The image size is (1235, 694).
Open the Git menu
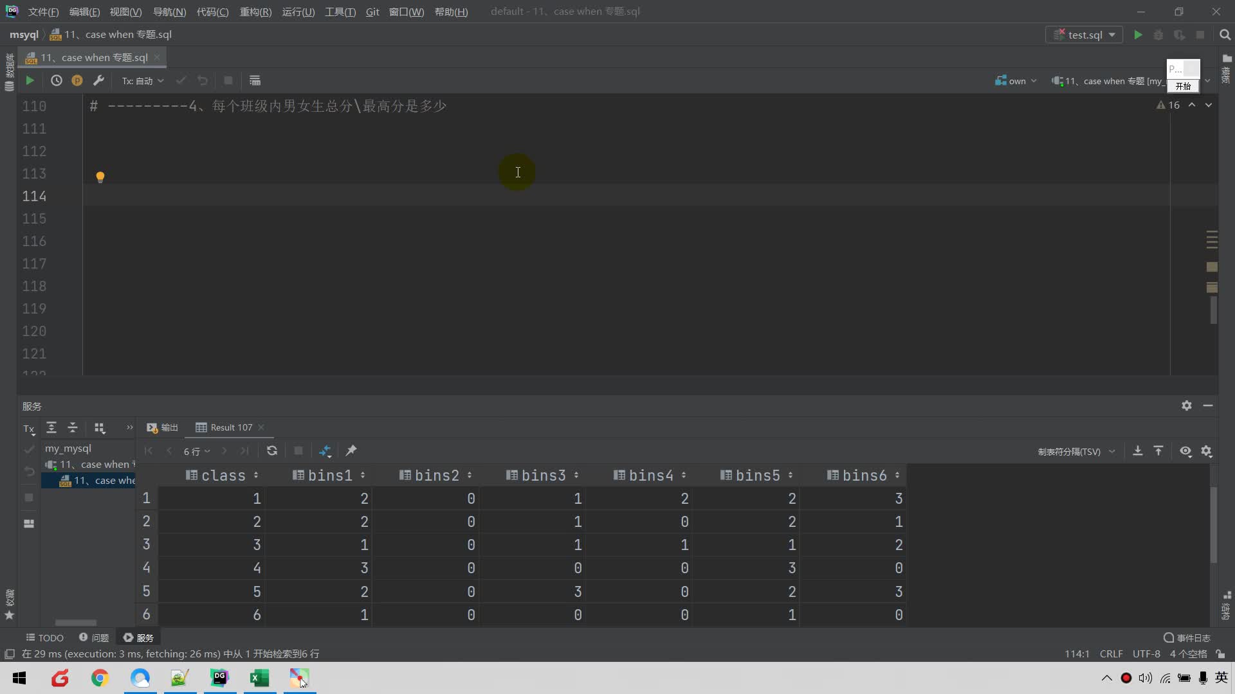372,12
